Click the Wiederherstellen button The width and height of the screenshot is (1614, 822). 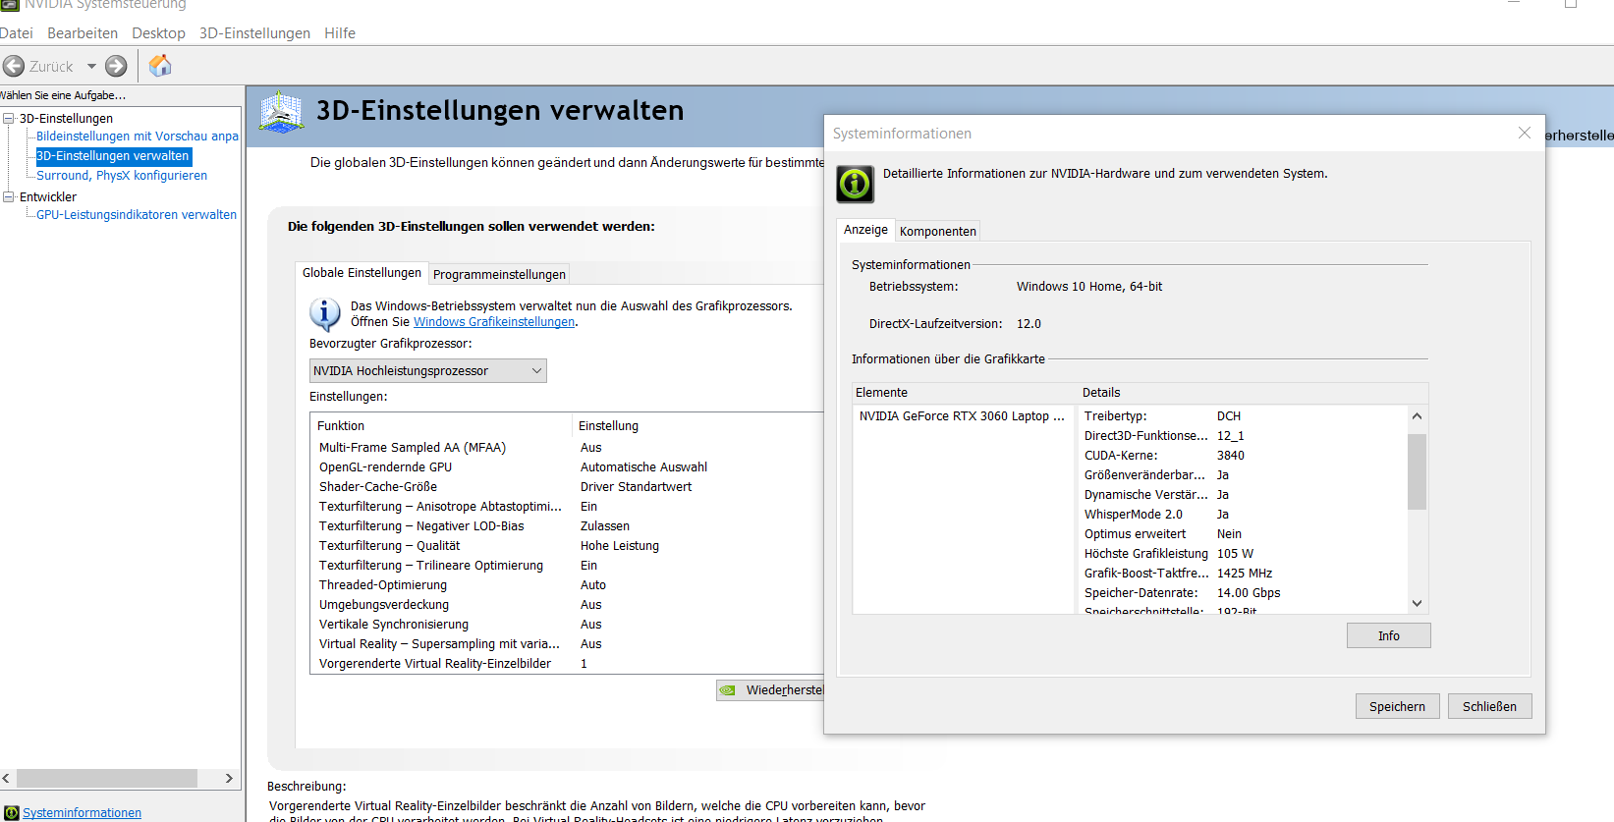(x=770, y=690)
